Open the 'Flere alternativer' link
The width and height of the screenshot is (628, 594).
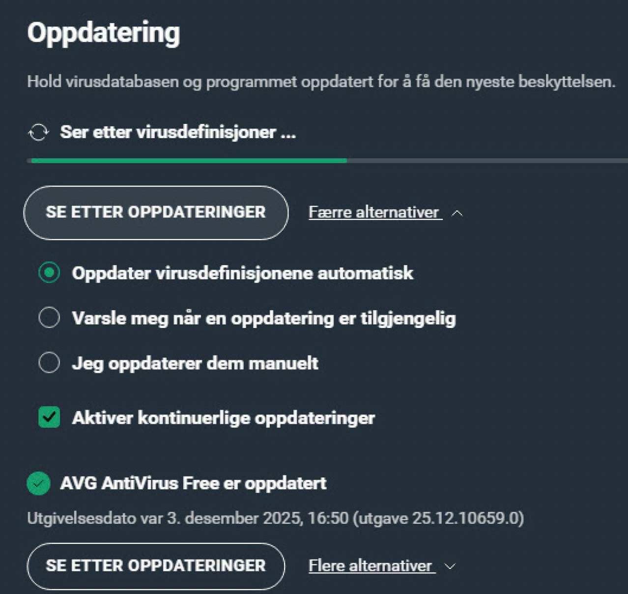(x=370, y=566)
